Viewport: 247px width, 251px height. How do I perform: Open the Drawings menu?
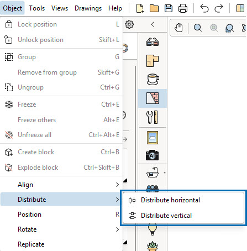[x=88, y=8]
